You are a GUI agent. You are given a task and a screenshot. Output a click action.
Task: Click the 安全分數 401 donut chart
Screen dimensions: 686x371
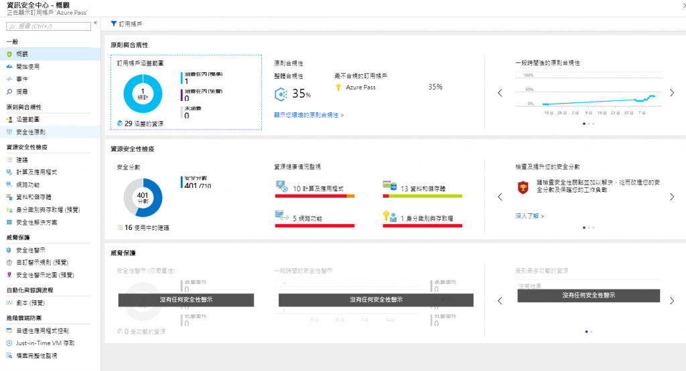click(x=143, y=198)
